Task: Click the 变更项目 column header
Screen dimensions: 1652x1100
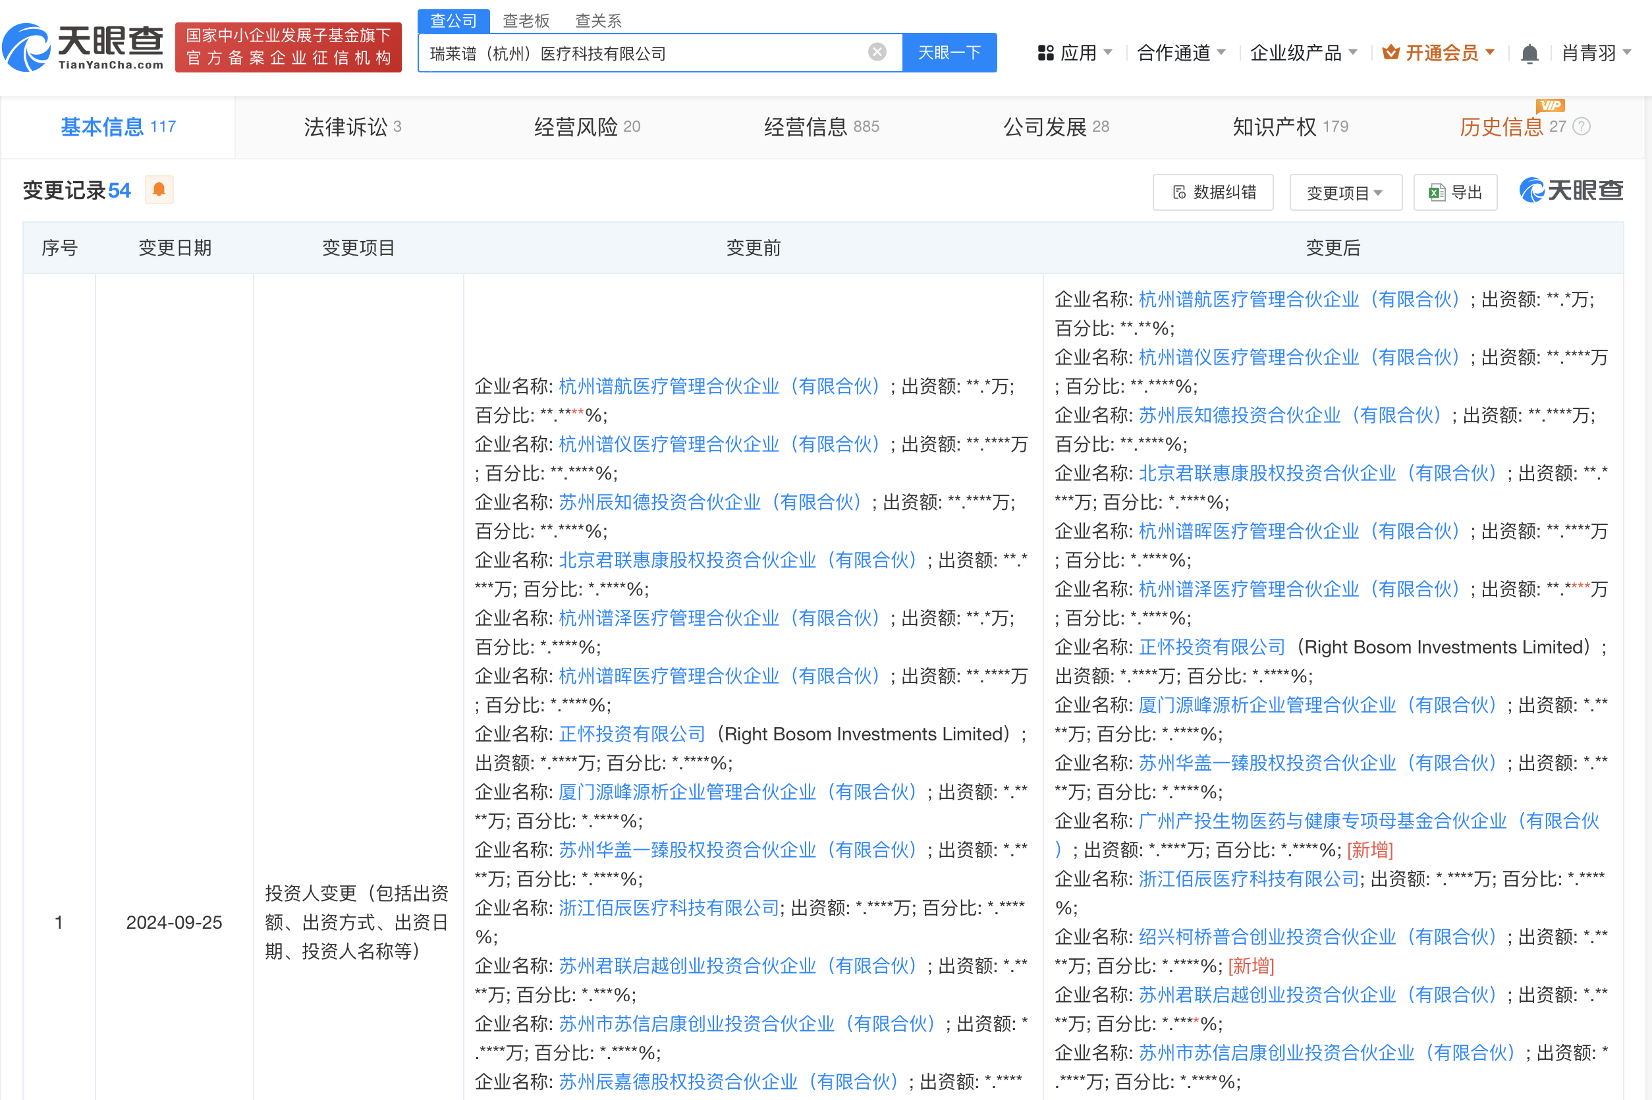Action: point(358,248)
